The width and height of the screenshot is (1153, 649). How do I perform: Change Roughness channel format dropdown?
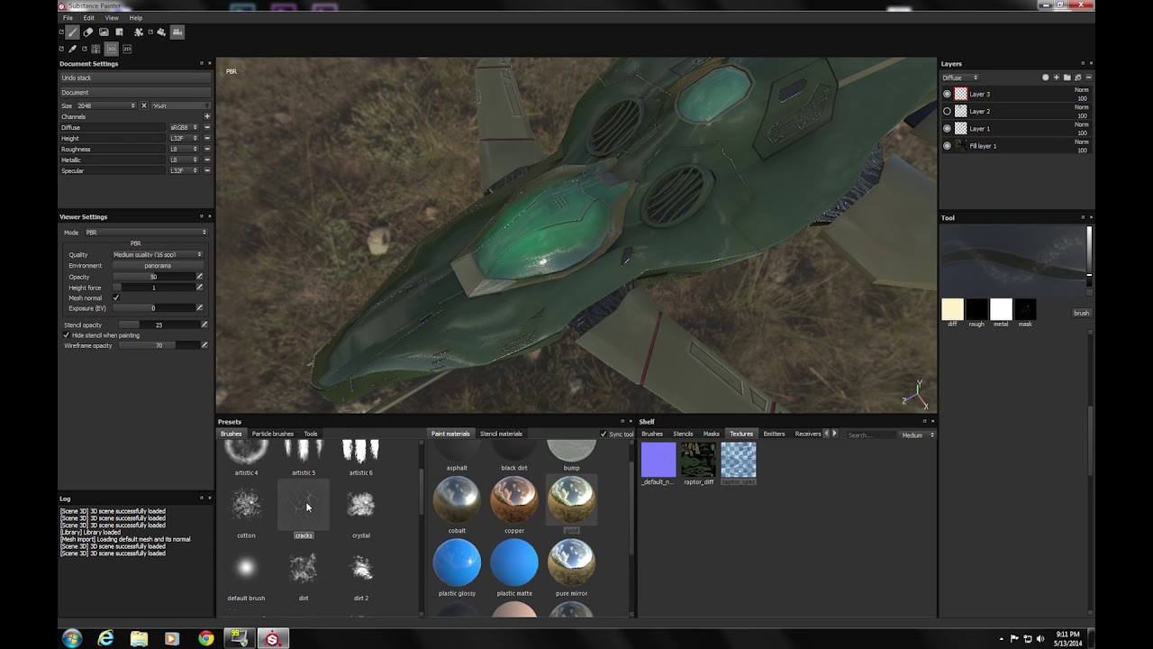(184, 150)
